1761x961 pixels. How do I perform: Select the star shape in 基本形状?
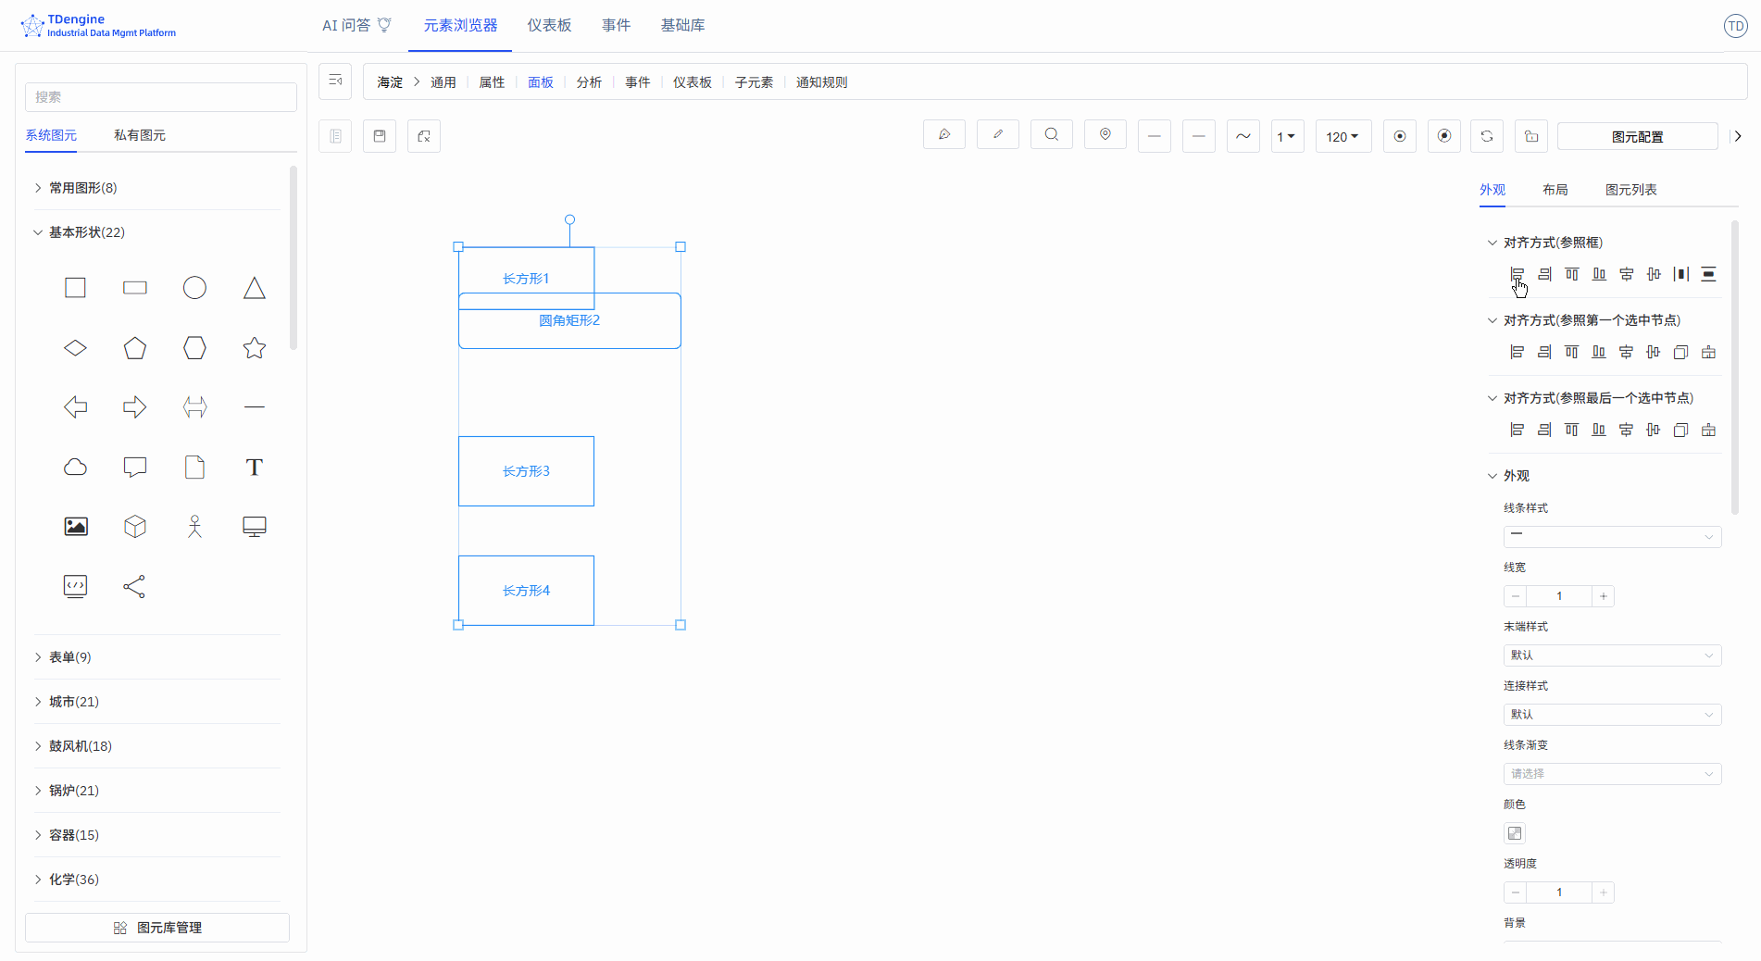255,348
